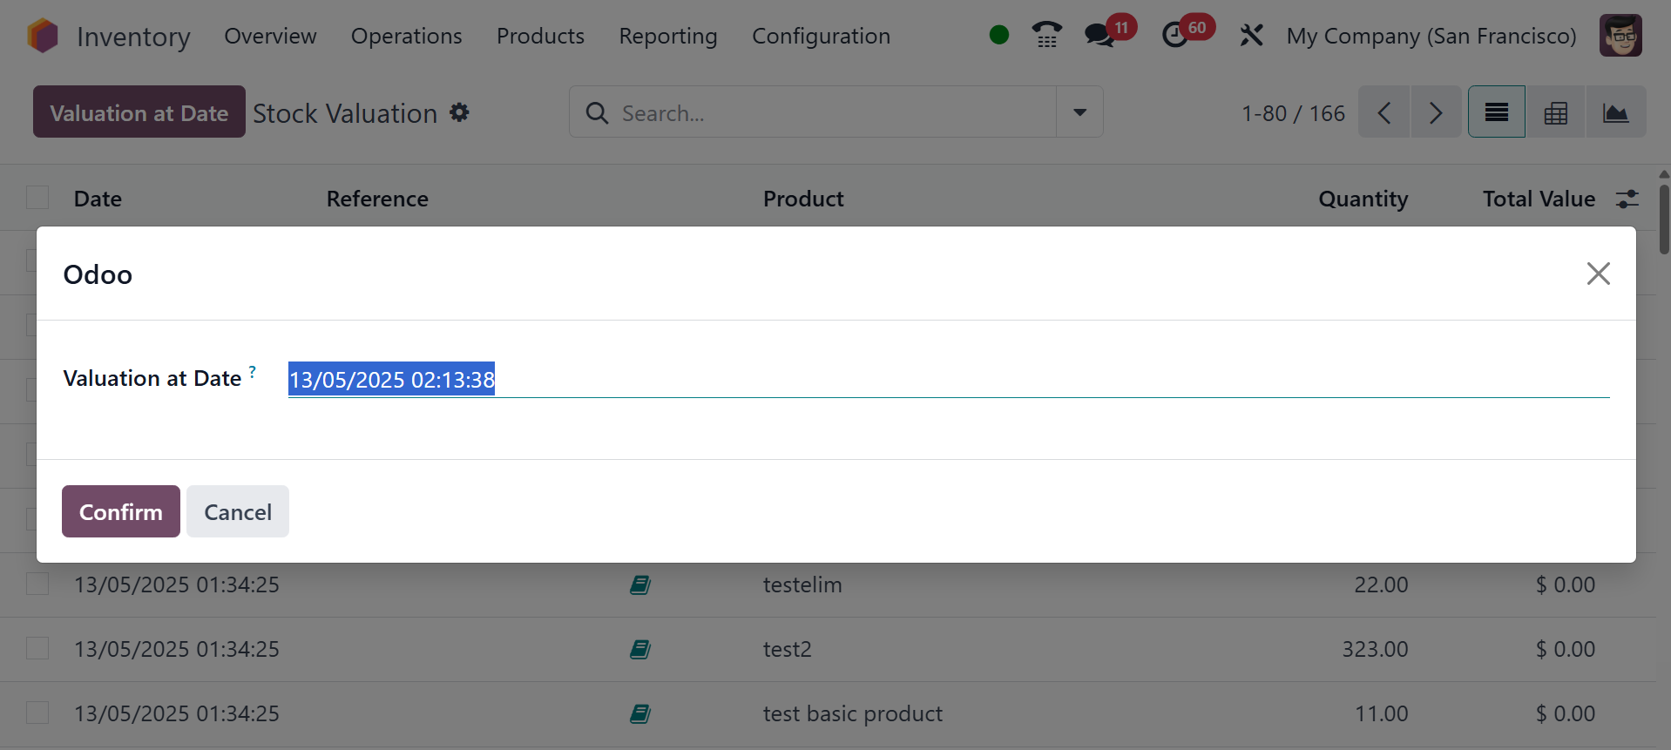Open the activities clock icon
Screen dimensions: 1671x750
tap(1175, 35)
